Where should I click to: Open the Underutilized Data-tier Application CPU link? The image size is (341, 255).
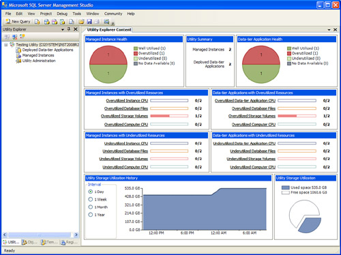[244, 143]
